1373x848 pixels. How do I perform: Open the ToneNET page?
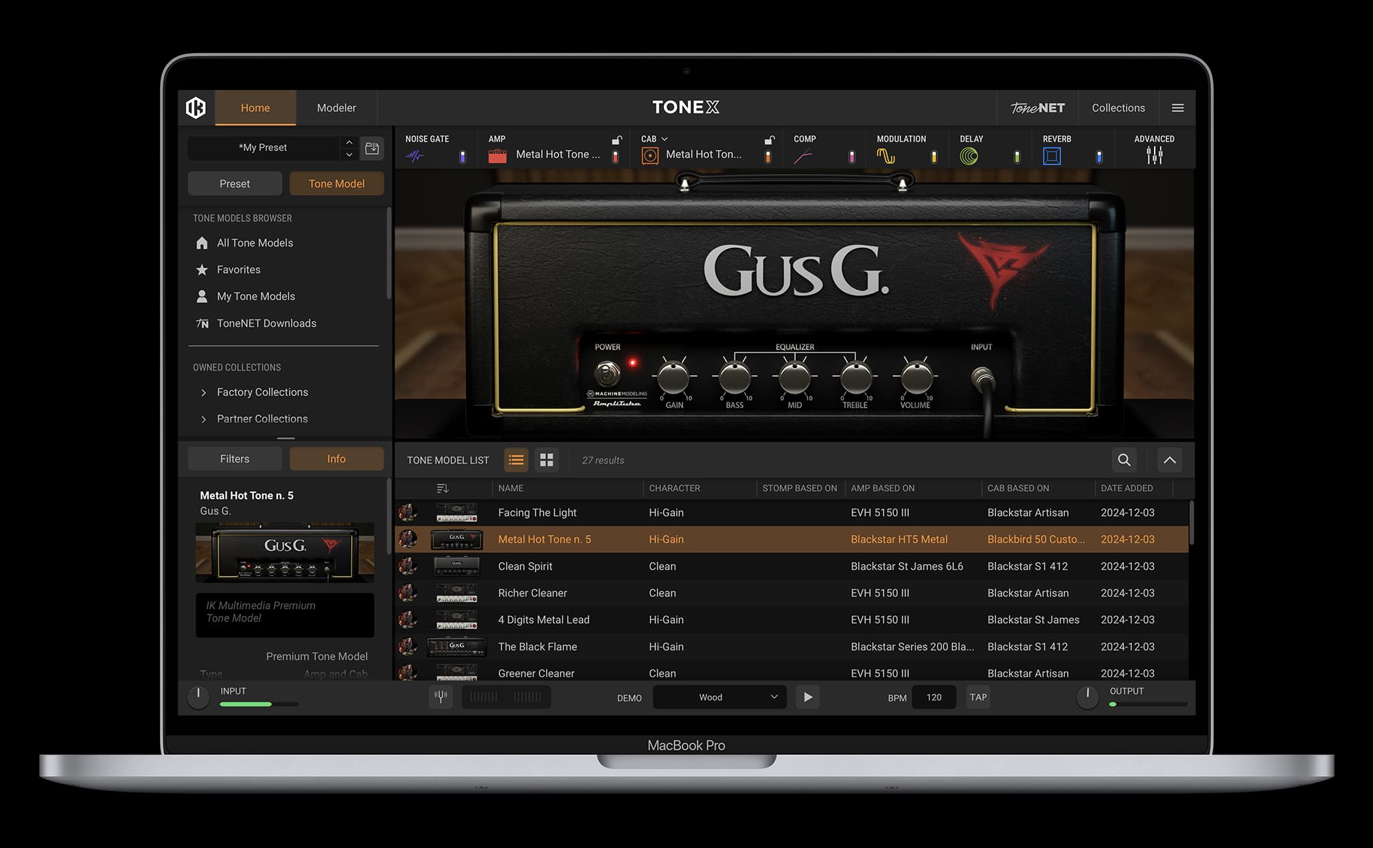point(1037,108)
